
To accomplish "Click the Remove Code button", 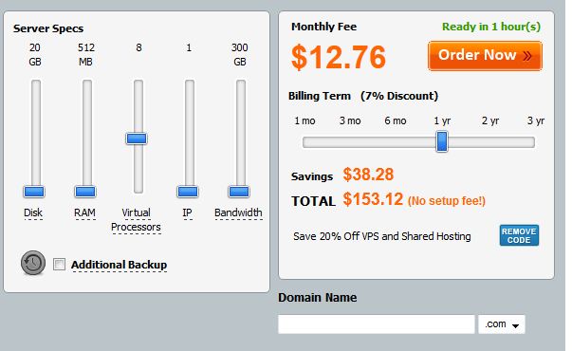I will pyautogui.click(x=519, y=235).
